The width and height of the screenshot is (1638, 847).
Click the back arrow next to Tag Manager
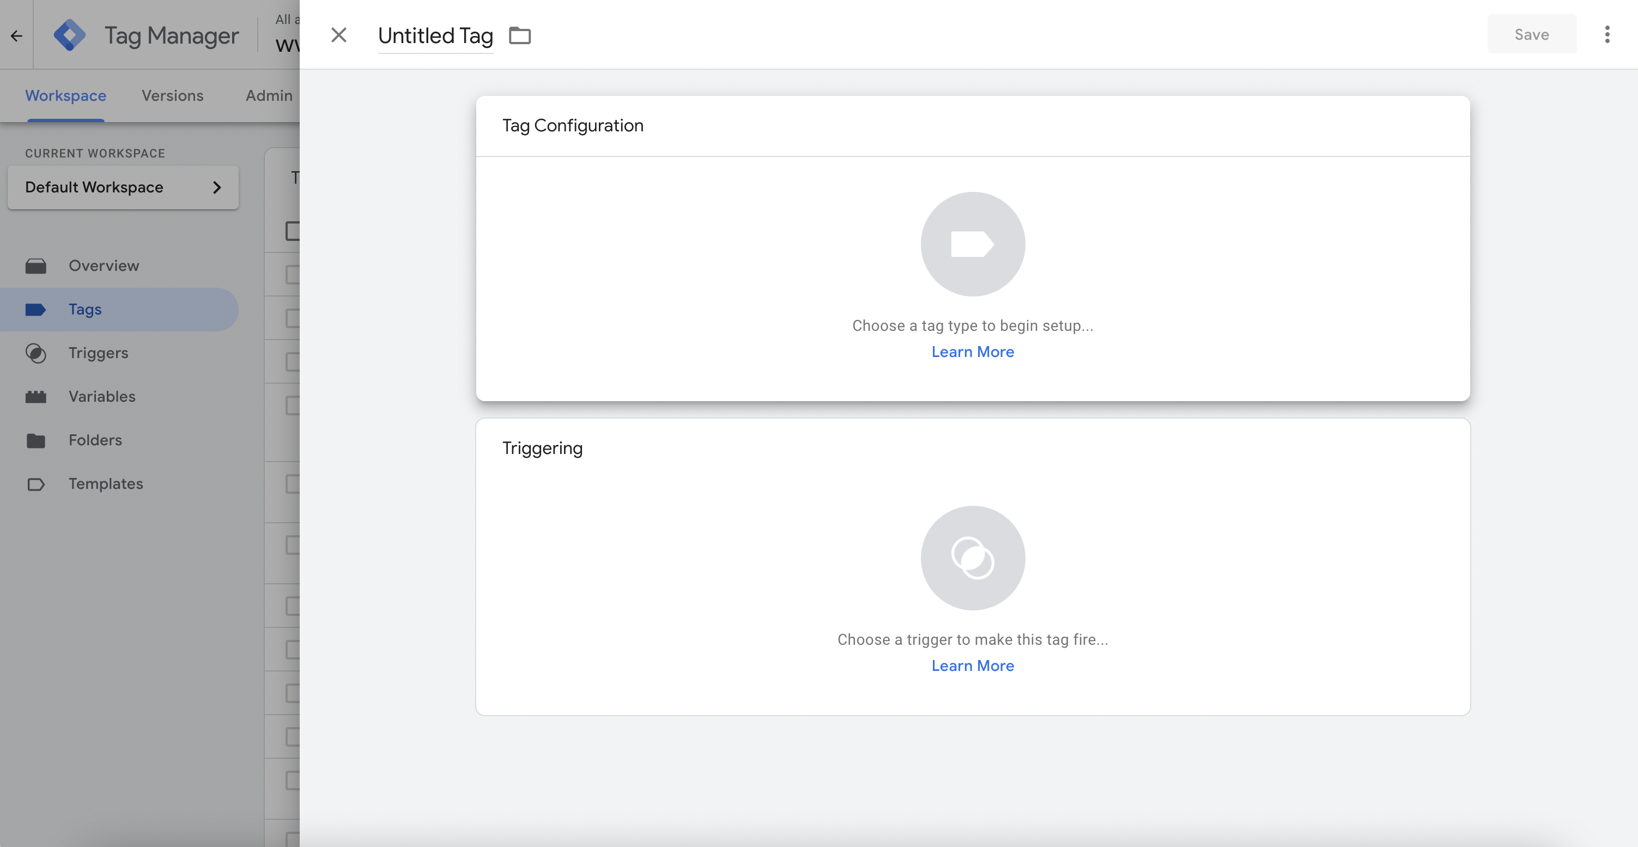16,35
